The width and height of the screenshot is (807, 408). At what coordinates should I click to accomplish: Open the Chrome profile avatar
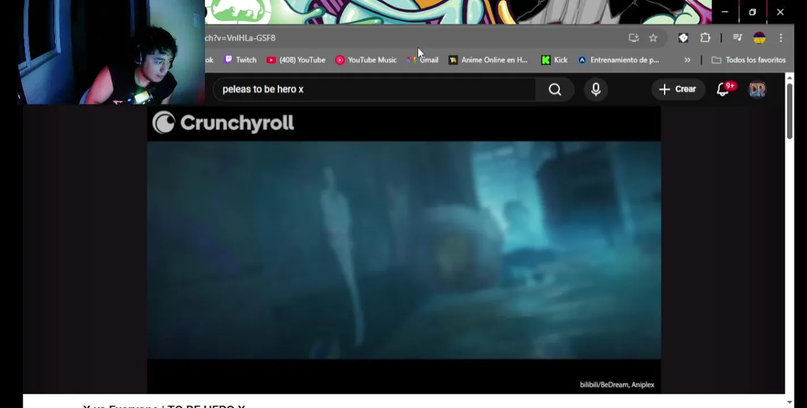pyautogui.click(x=759, y=38)
